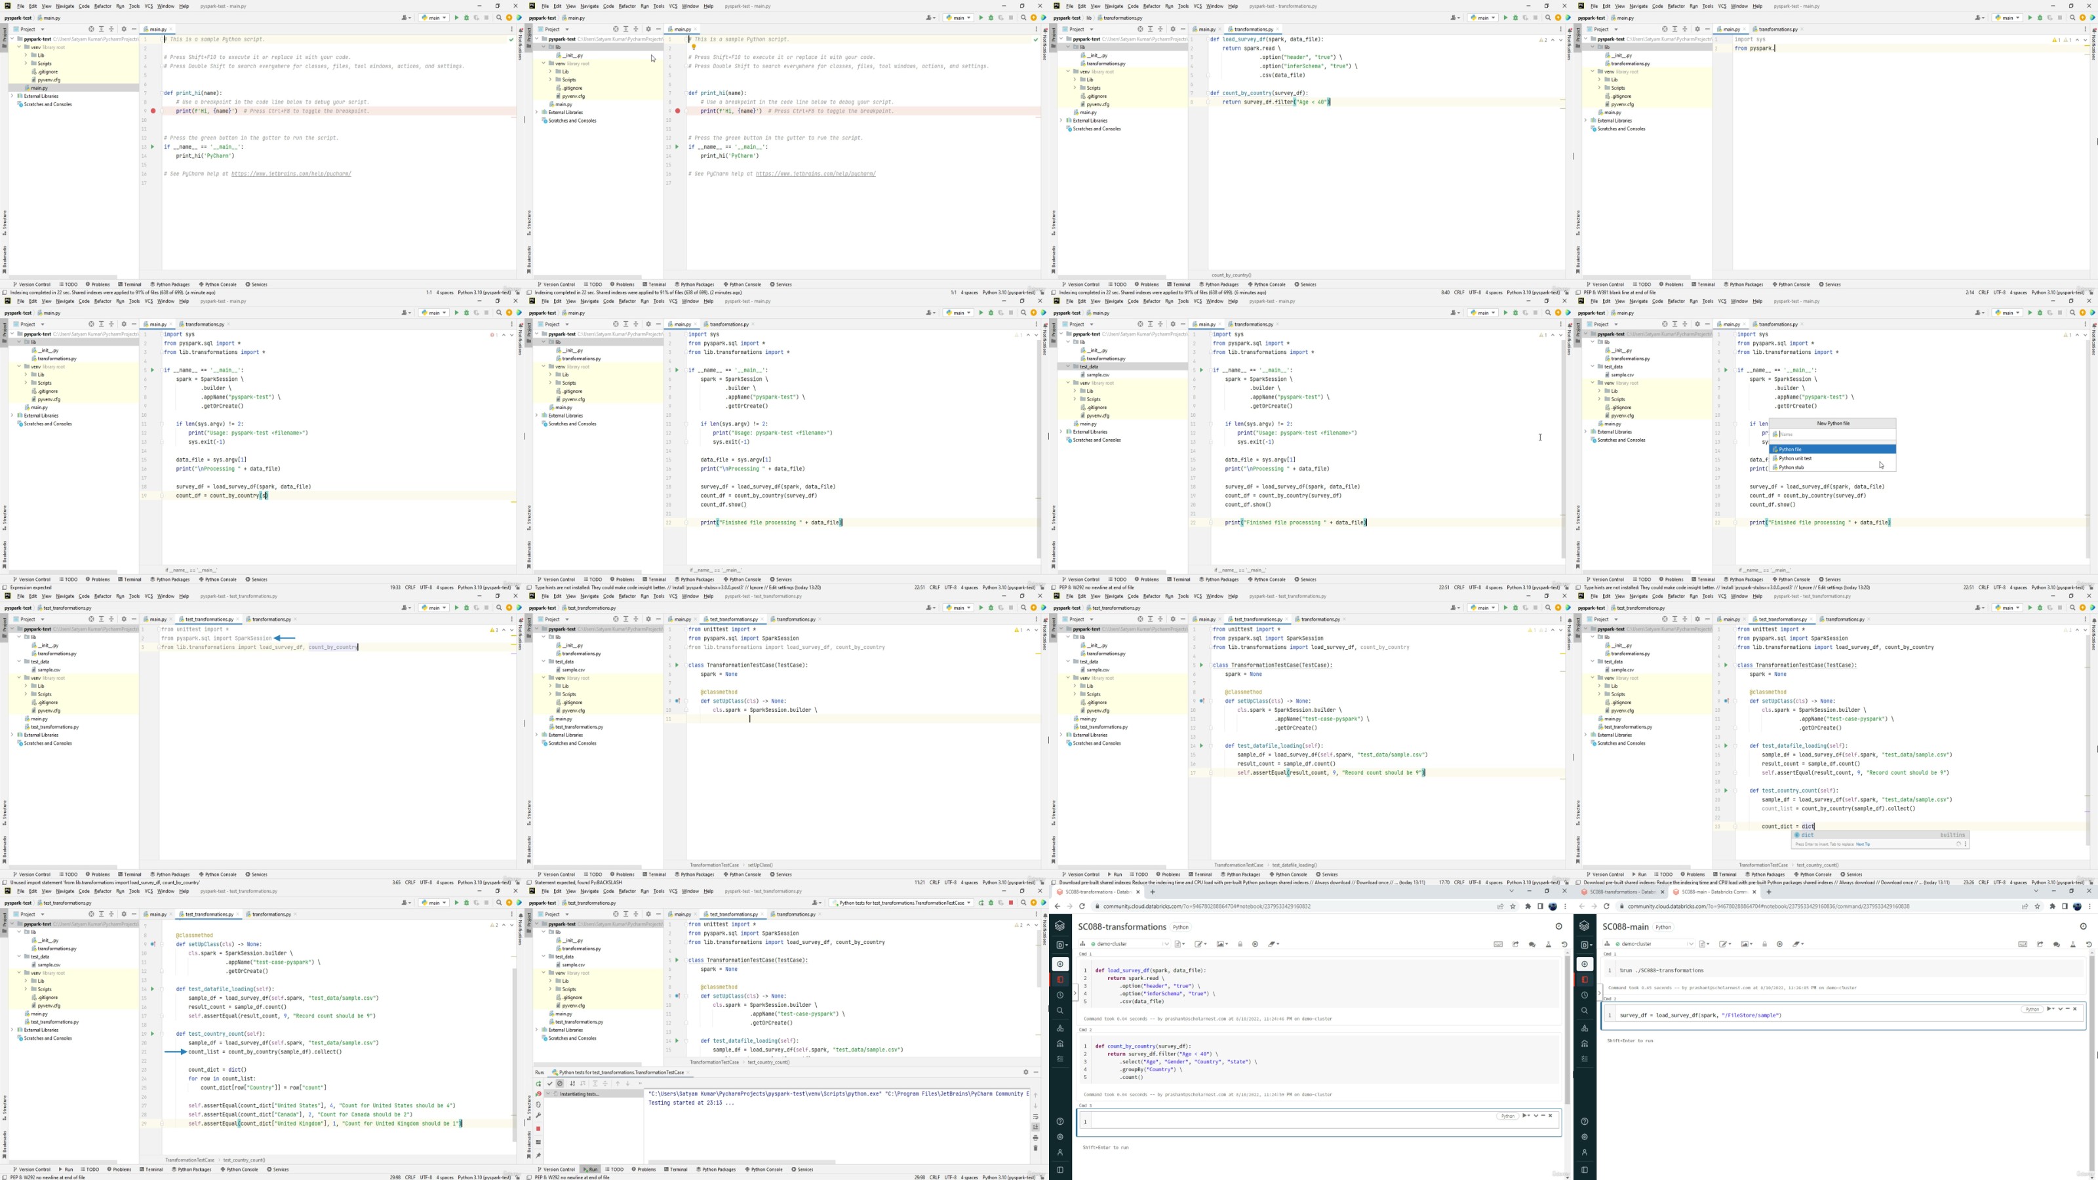The image size is (2098, 1180).
Task: Click Rerun Failed Tests red icon in Run panel
Action: [539, 1095]
